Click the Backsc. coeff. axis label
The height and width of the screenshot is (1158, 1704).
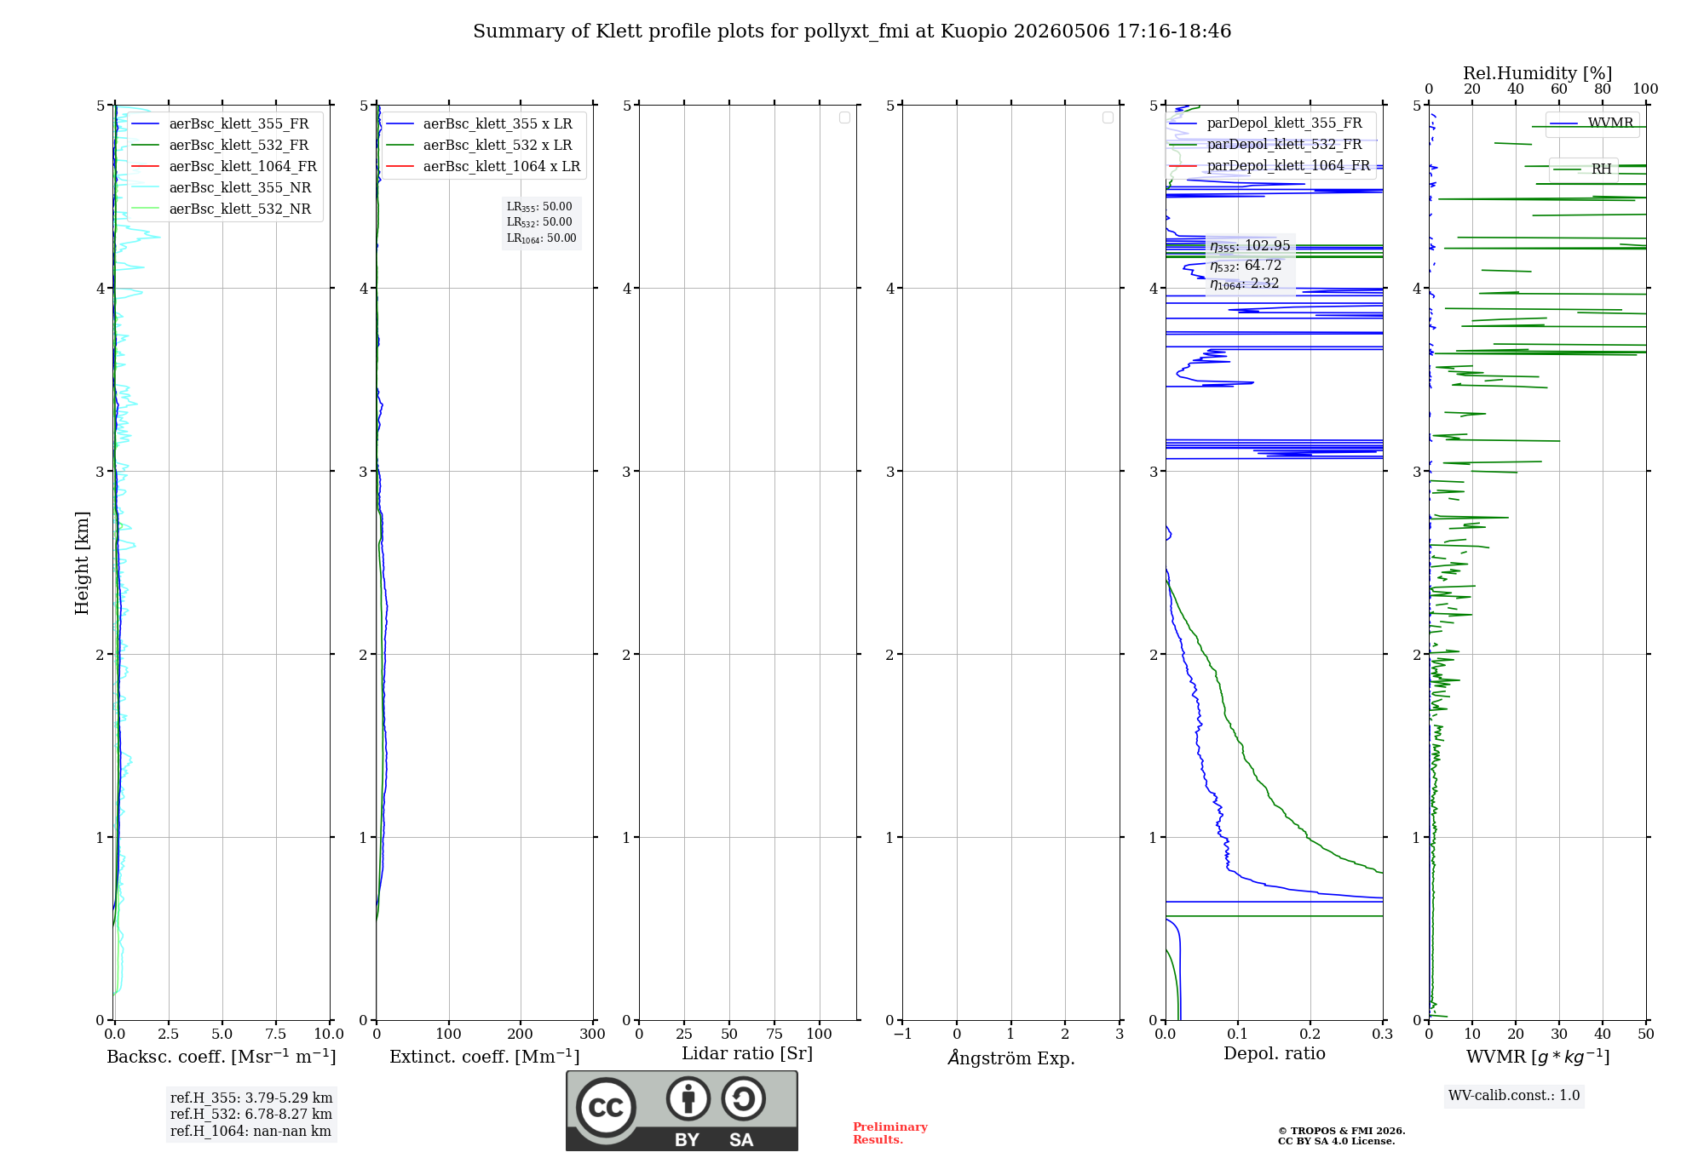pos(222,1057)
